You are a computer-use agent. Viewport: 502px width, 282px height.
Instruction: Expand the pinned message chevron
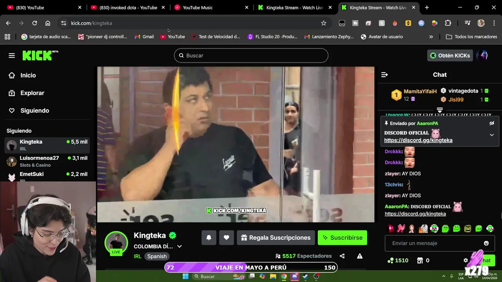point(492,135)
